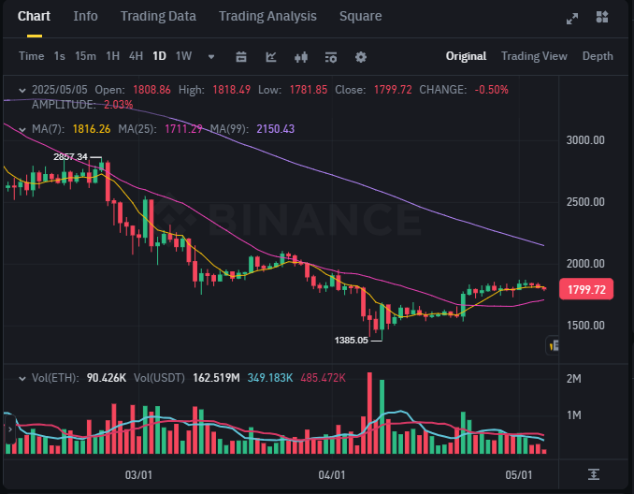The width and height of the screenshot is (634, 494).
Task: Collapse the MA indicator values row
Action: 22,129
